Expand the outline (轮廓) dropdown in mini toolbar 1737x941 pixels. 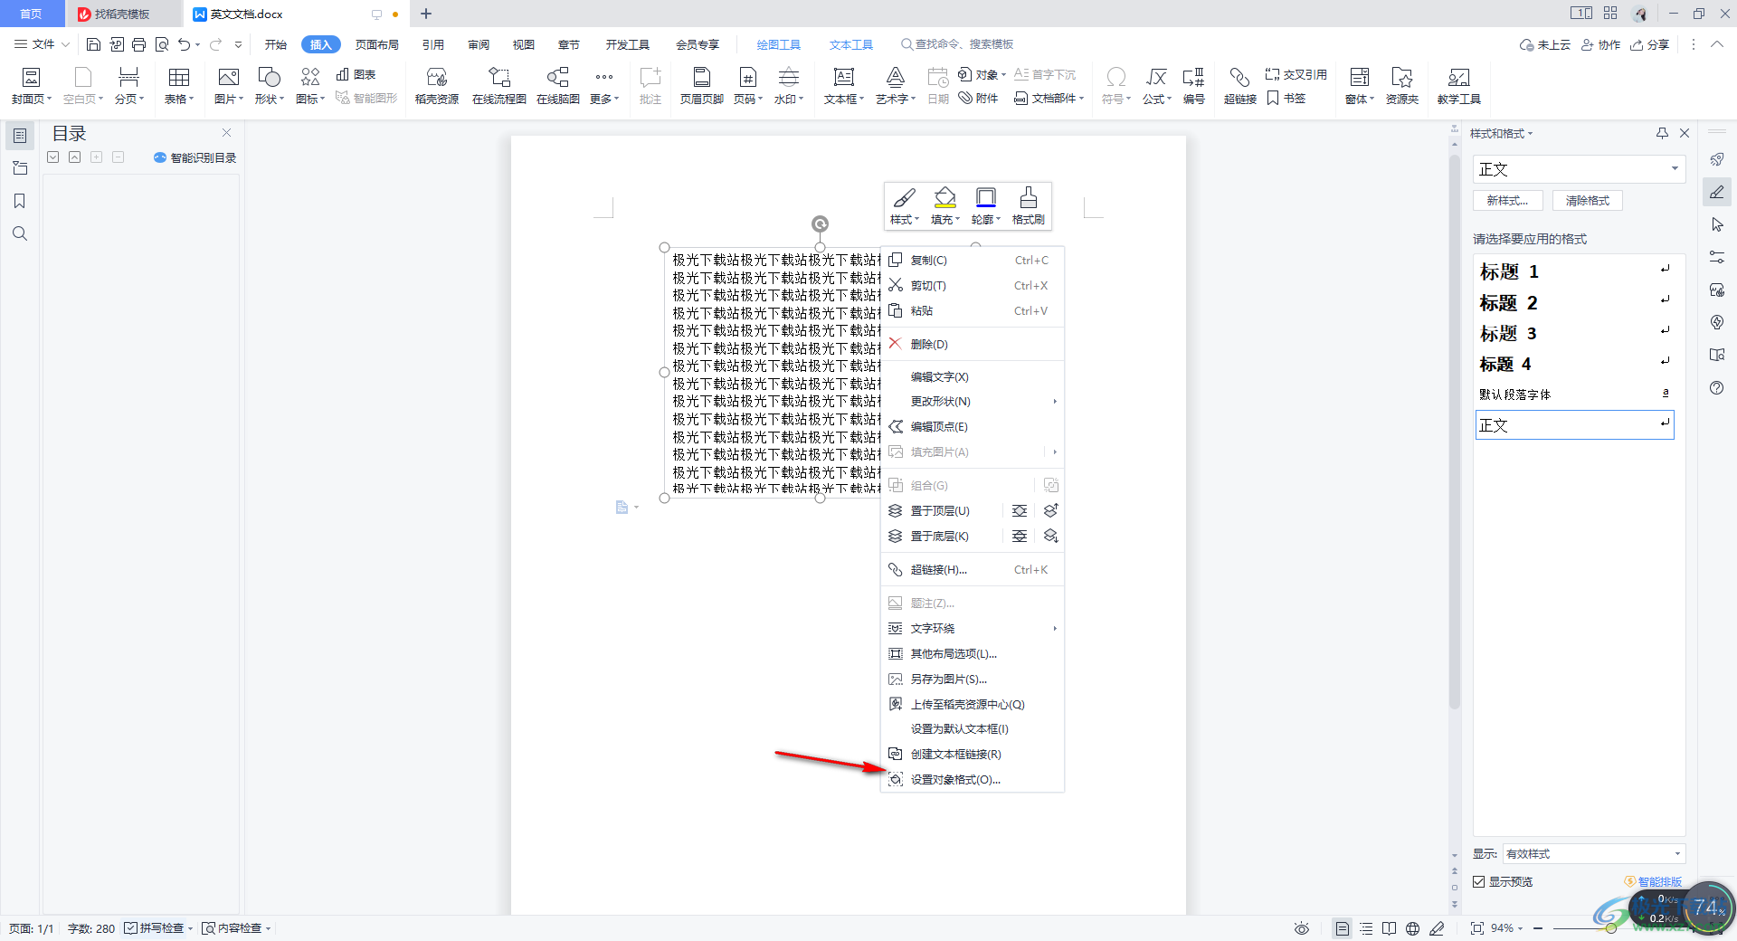[x=999, y=219]
